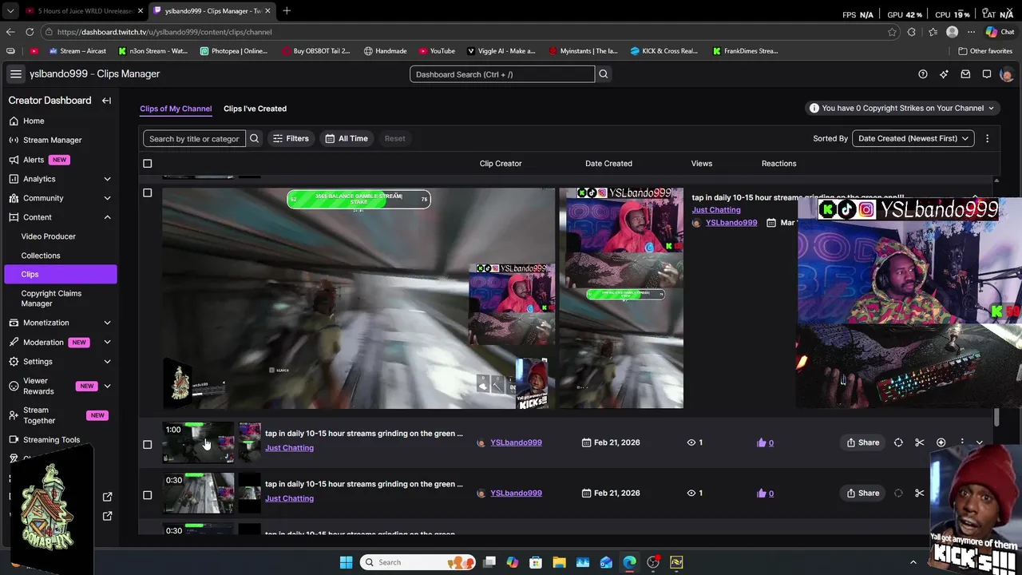Tick checkbox of the expanded clip

[147, 192]
